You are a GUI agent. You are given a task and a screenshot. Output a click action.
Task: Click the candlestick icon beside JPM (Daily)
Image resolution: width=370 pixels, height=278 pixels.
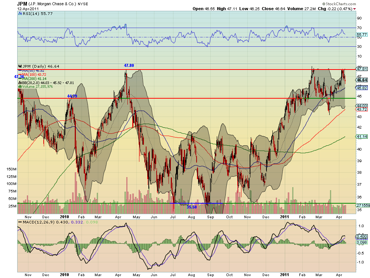(x=20, y=66)
